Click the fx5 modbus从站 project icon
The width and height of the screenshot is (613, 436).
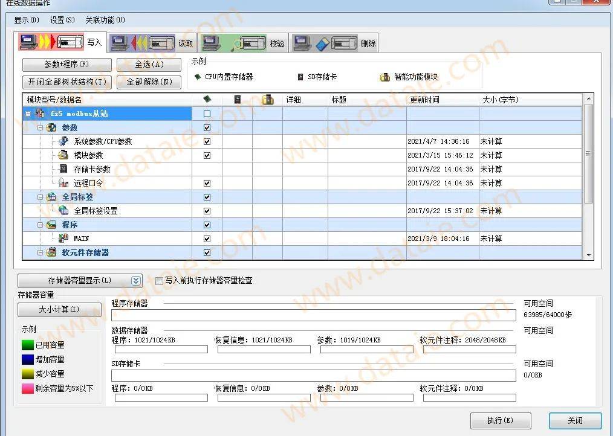(x=41, y=114)
